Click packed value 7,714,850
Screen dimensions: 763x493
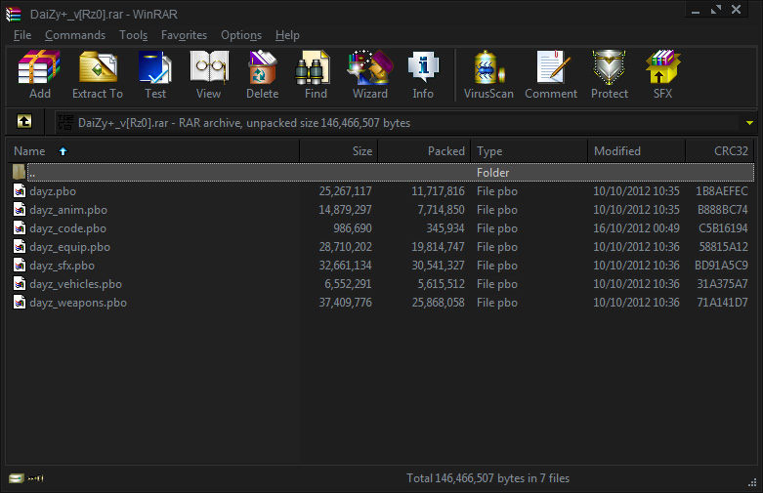441,210
